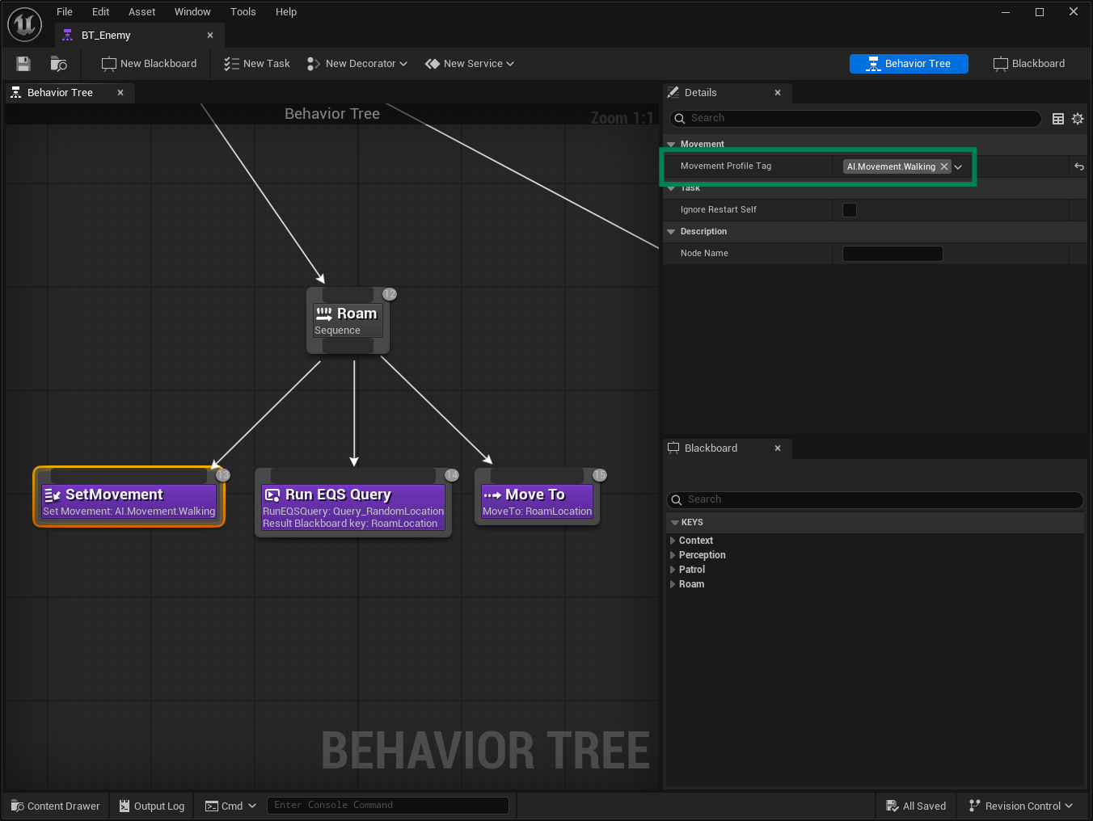The image size is (1093, 821).
Task: Click the Unreal Engine logo
Action: (24, 24)
